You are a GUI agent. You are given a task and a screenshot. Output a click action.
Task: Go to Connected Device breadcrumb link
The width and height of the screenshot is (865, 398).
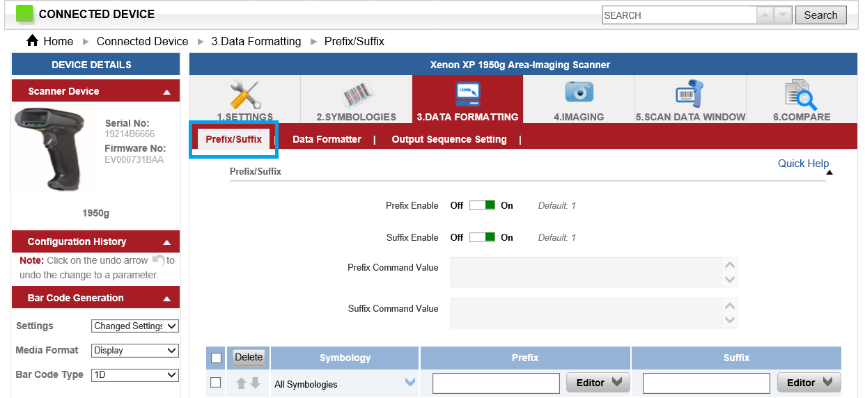[x=143, y=41]
